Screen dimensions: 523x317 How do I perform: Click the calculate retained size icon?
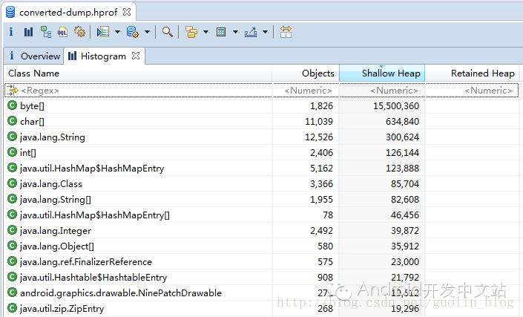221,32
